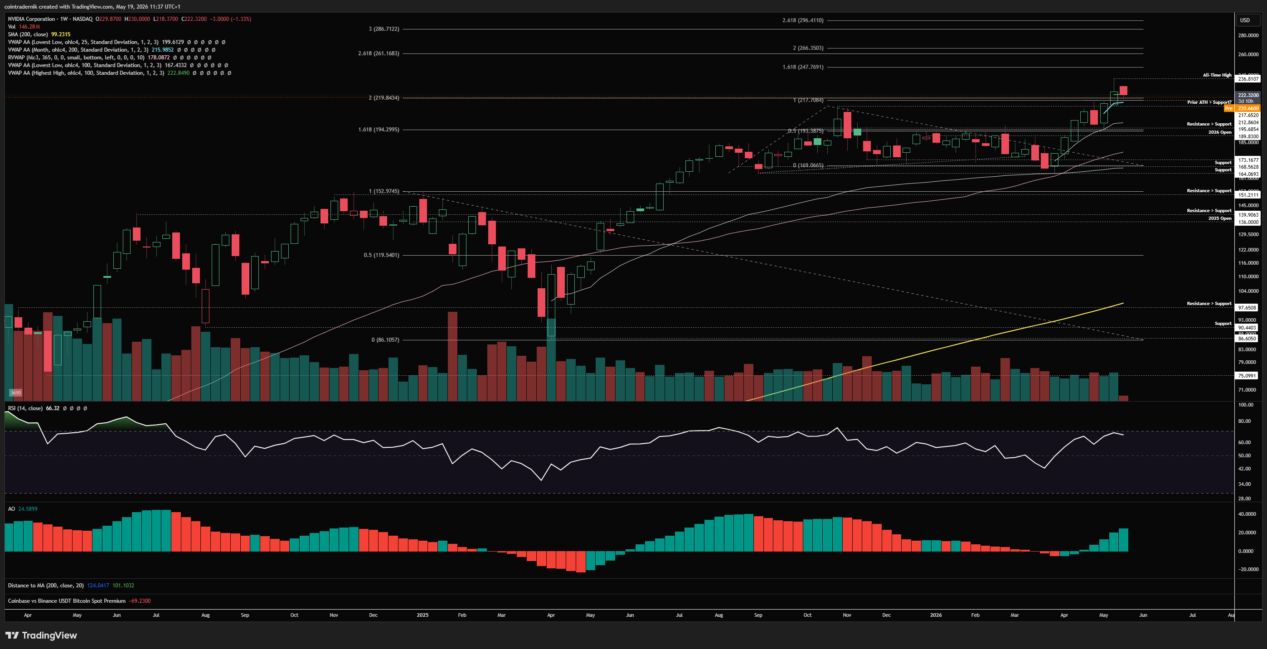Viewport: 1267px width, 649px height.
Task: Click the 173.1677 price tag
Action: 1248,160
